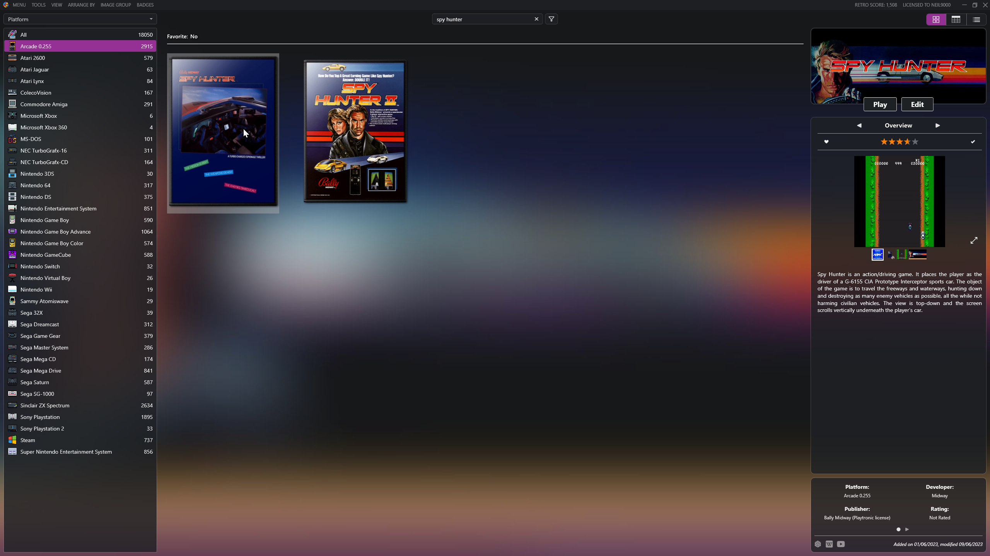Image resolution: width=990 pixels, height=556 pixels.
Task: Select the Arcade 0.255 platform
Action: coord(80,46)
